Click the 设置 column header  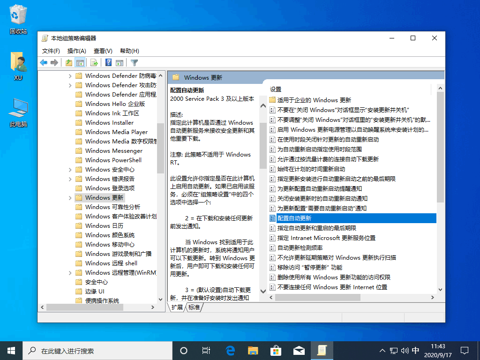pos(276,89)
